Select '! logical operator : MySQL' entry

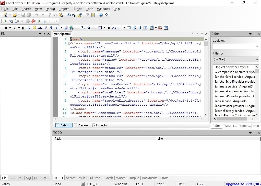232,67
